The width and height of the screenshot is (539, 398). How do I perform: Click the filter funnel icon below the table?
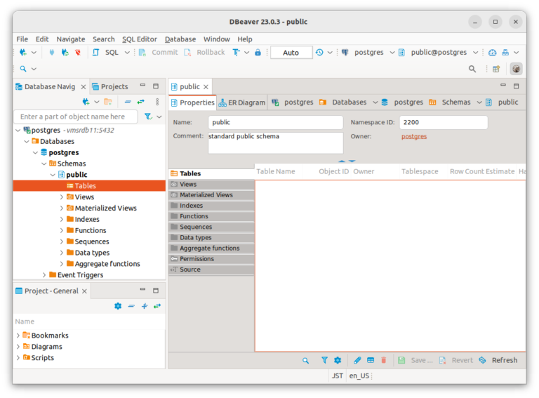point(324,360)
